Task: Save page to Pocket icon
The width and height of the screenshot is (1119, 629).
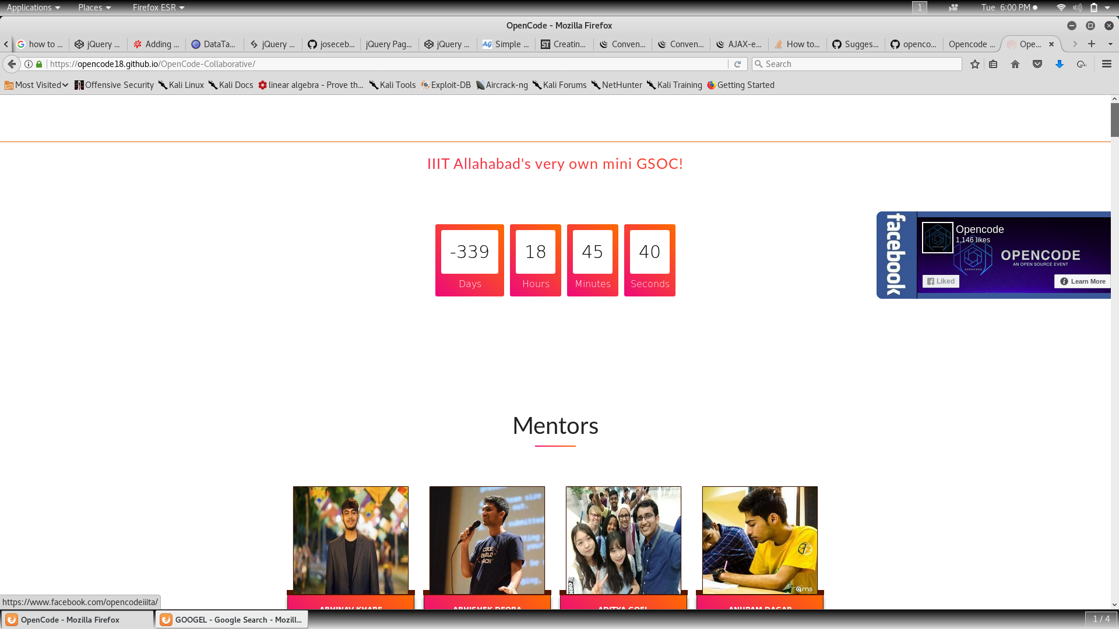Action: (1037, 64)
